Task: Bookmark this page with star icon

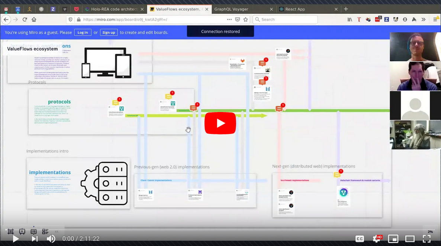Action: 245,19
